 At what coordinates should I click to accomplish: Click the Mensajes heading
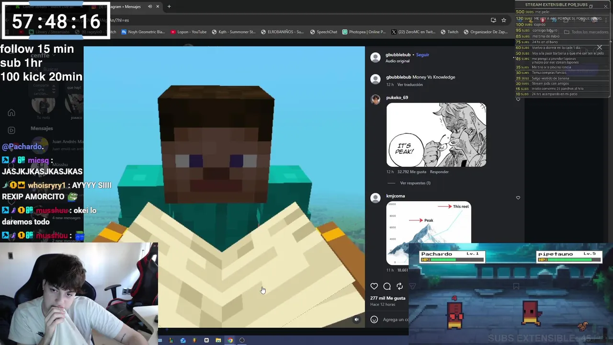(42, 128)
